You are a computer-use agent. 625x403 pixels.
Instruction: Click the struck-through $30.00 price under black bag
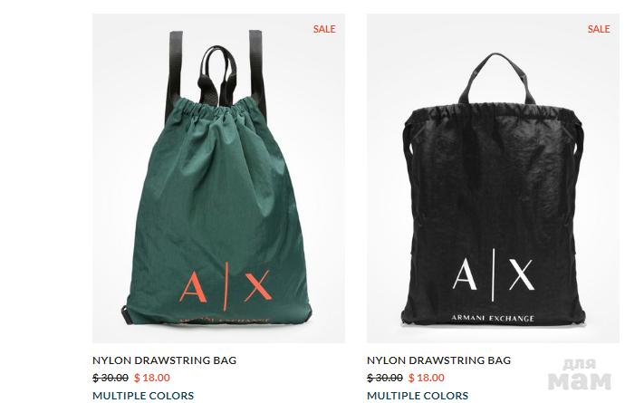tap(385, 378)
